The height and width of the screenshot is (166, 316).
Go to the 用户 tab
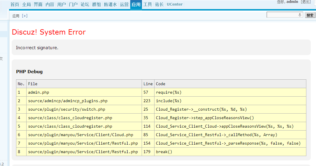[62, 4]
